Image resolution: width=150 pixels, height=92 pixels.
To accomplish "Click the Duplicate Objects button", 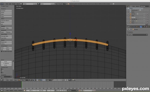I will (x=6, y=20).
